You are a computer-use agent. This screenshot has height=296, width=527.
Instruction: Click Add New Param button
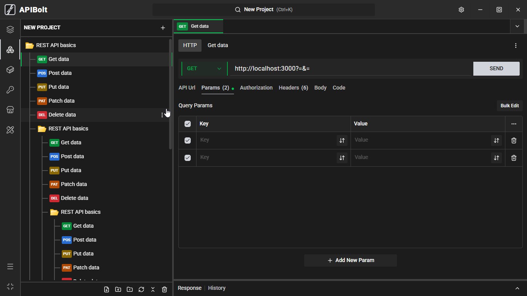coord(351,260)
